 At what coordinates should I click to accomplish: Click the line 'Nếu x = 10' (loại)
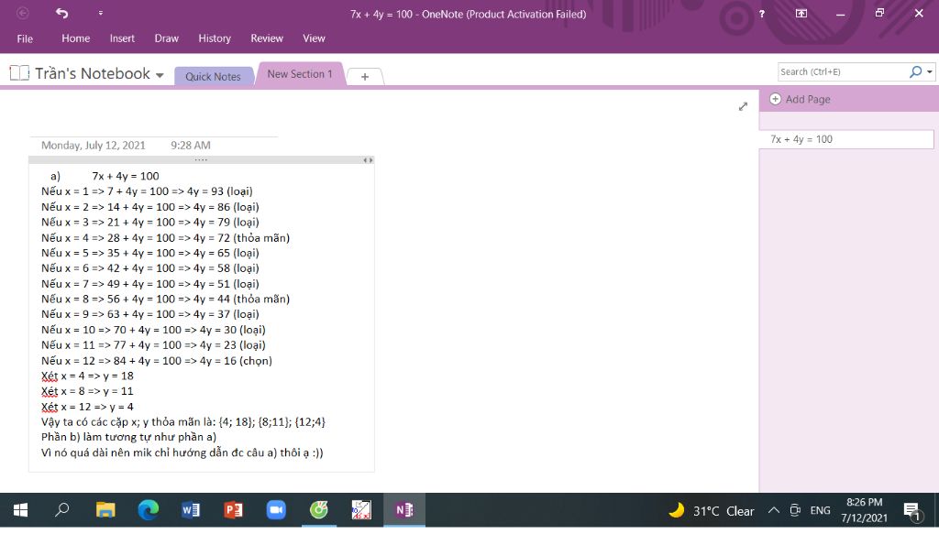coord(153,330)
